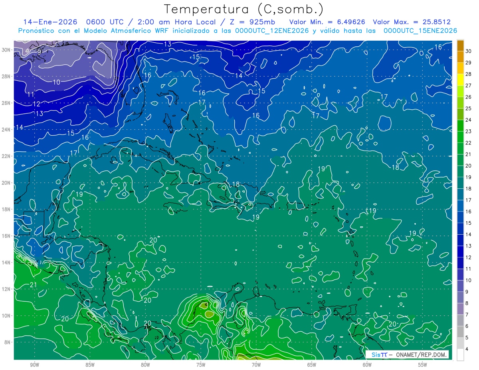
Task: Click the '10' contour label on the map
Action: (56, 82)
